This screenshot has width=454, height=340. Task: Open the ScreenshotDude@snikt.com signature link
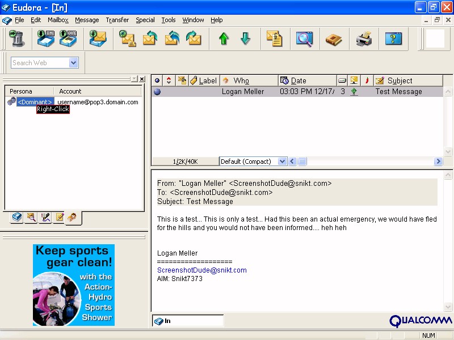coord(202,270)
